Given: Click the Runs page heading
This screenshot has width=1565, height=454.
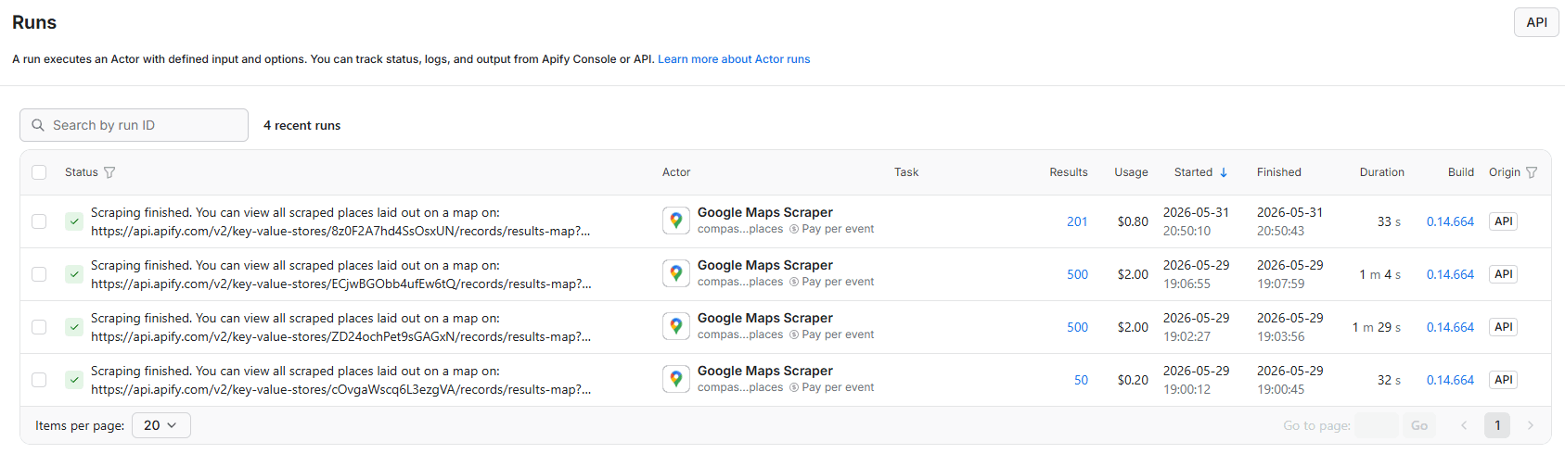Looking at the screenshot, I should (34, 22).
